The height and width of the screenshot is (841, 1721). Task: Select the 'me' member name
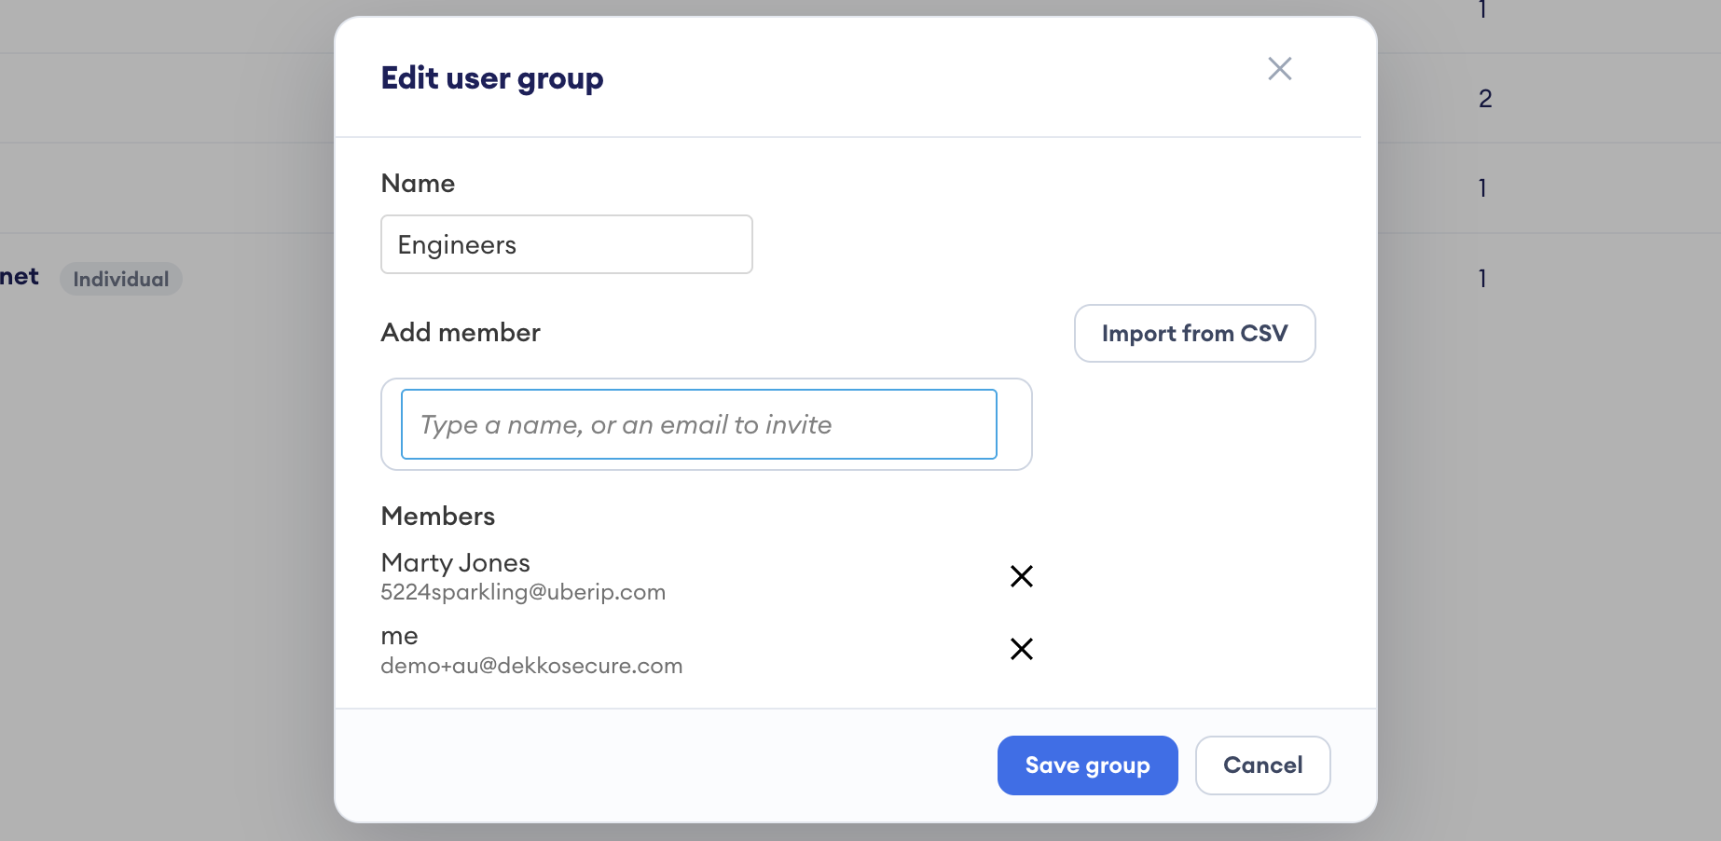coord(399,636)
